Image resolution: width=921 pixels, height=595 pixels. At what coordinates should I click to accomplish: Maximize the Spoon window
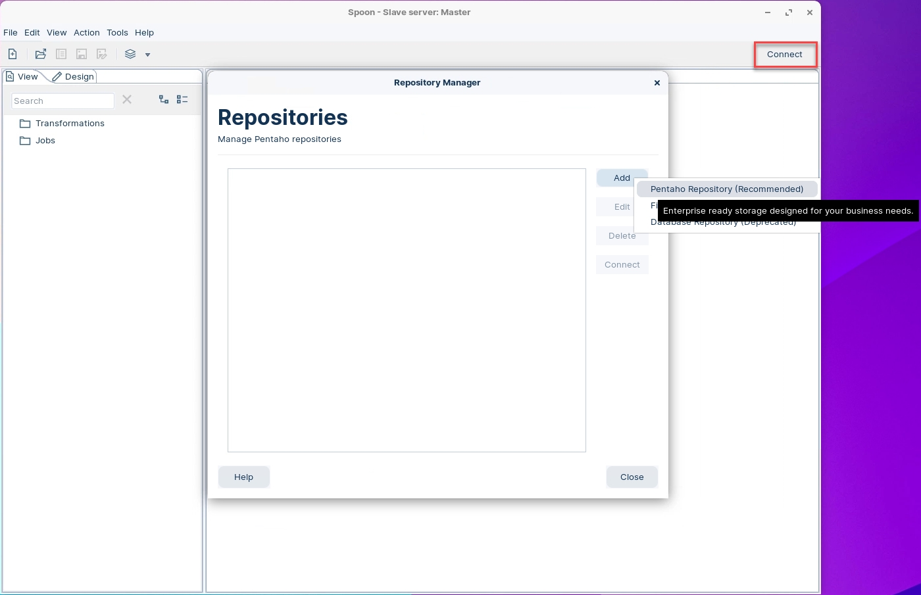[x=789, y=12]
